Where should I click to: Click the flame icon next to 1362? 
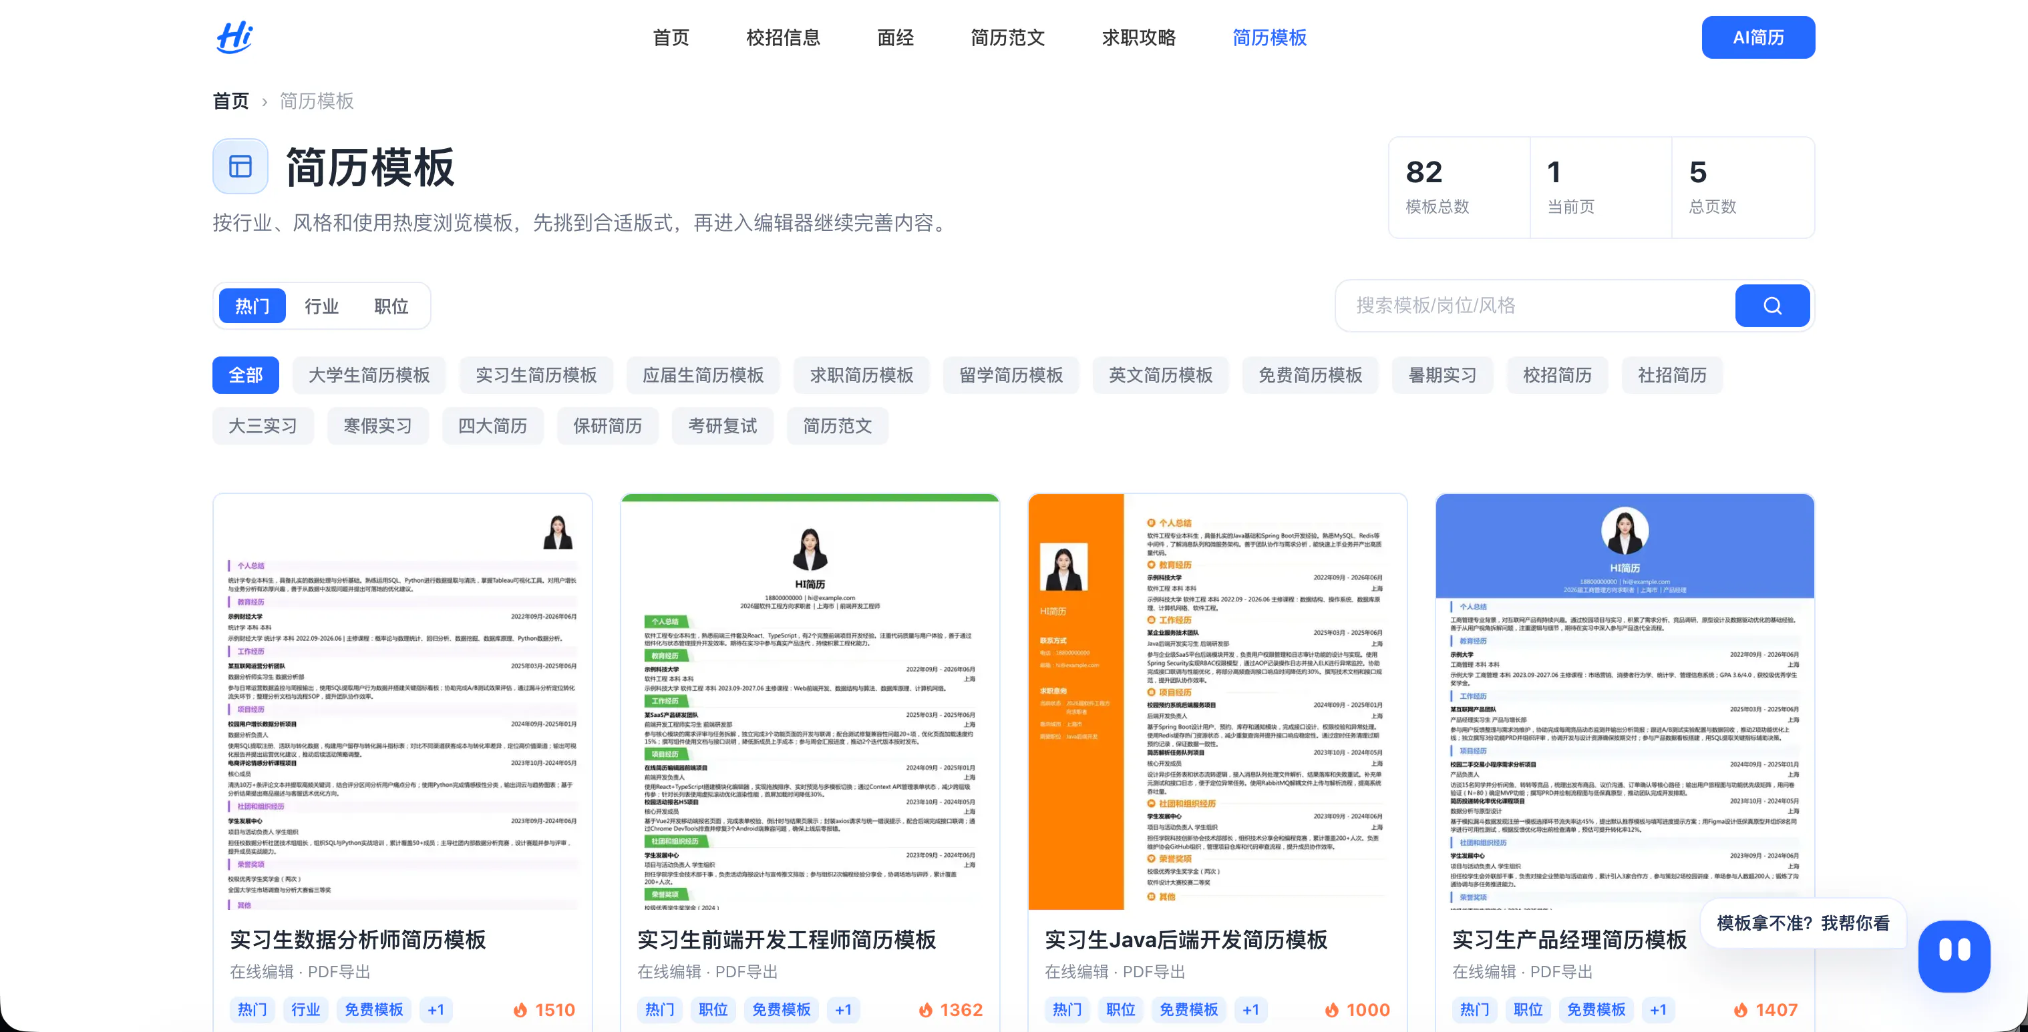(x=926, y=1009)
